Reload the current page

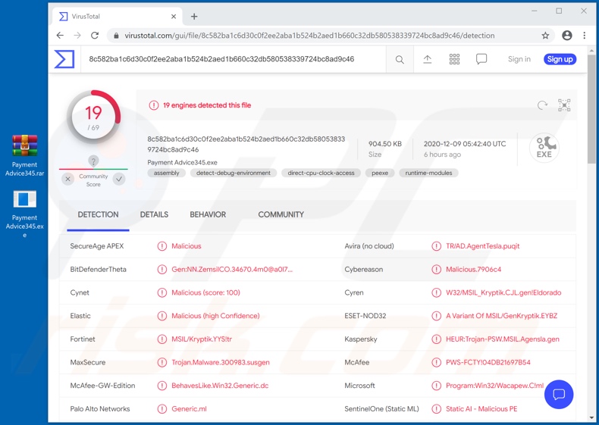coord(95,36)
